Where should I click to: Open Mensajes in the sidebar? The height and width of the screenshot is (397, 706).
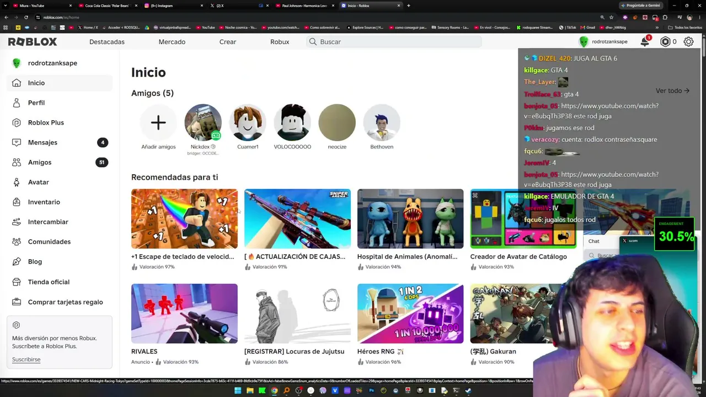[60, 142]
